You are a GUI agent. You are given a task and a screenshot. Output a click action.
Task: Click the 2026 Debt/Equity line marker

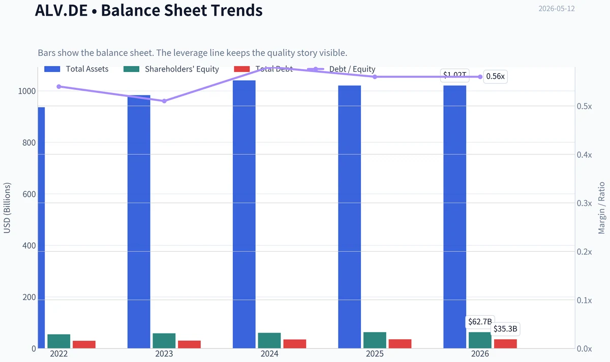[x=480, y=77]
